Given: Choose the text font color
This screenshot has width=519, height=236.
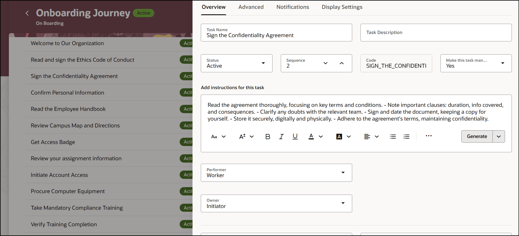Looking at the screenshot, I should pos(311,137).
